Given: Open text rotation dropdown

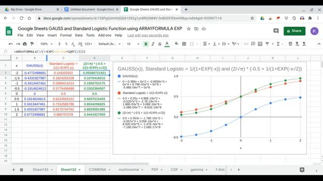Looking at the screenshot, I should 235,44.
